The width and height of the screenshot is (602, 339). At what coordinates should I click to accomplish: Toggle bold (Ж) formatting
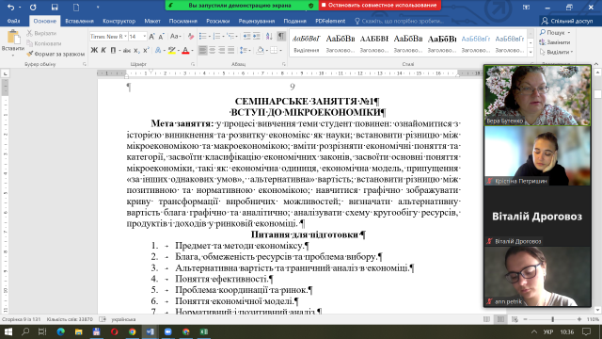[x=94, y=50]
